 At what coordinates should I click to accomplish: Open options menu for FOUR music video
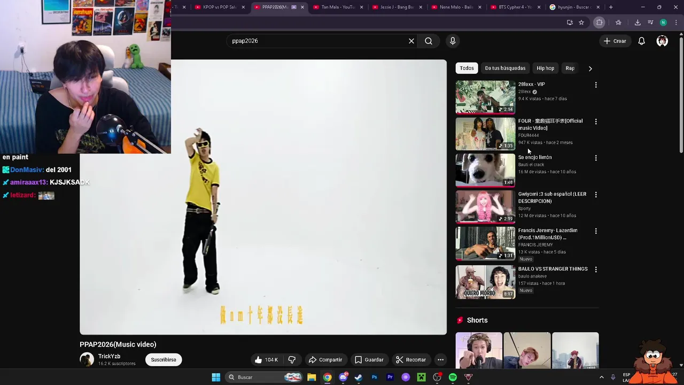coord(596,121)
